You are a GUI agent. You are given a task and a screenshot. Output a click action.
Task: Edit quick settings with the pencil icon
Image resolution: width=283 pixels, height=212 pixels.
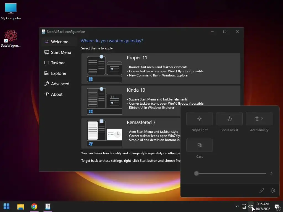[262, 190]
